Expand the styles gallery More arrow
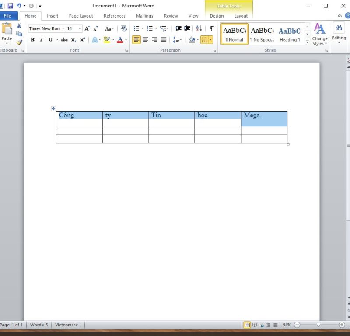The height and width of the screenshot is (336, 350). pyautogui.click(x=308, y=42)
